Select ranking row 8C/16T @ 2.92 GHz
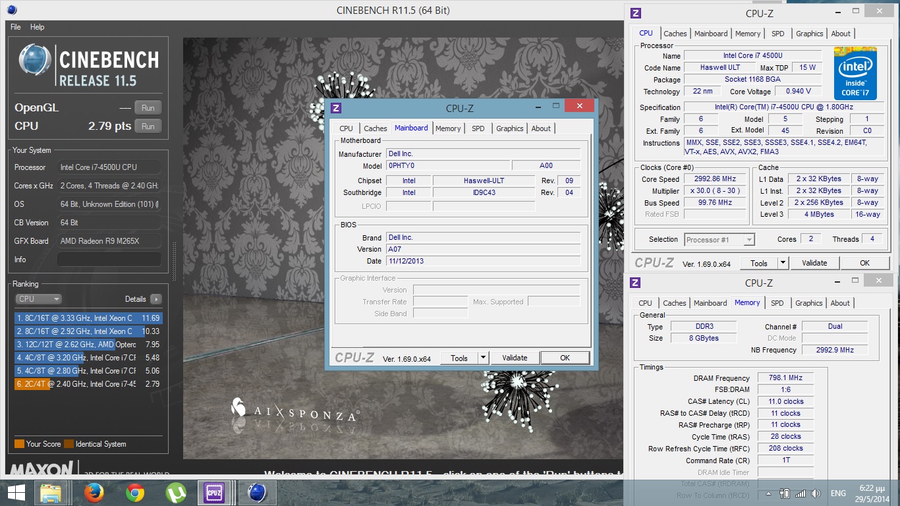 click(88, 331)
